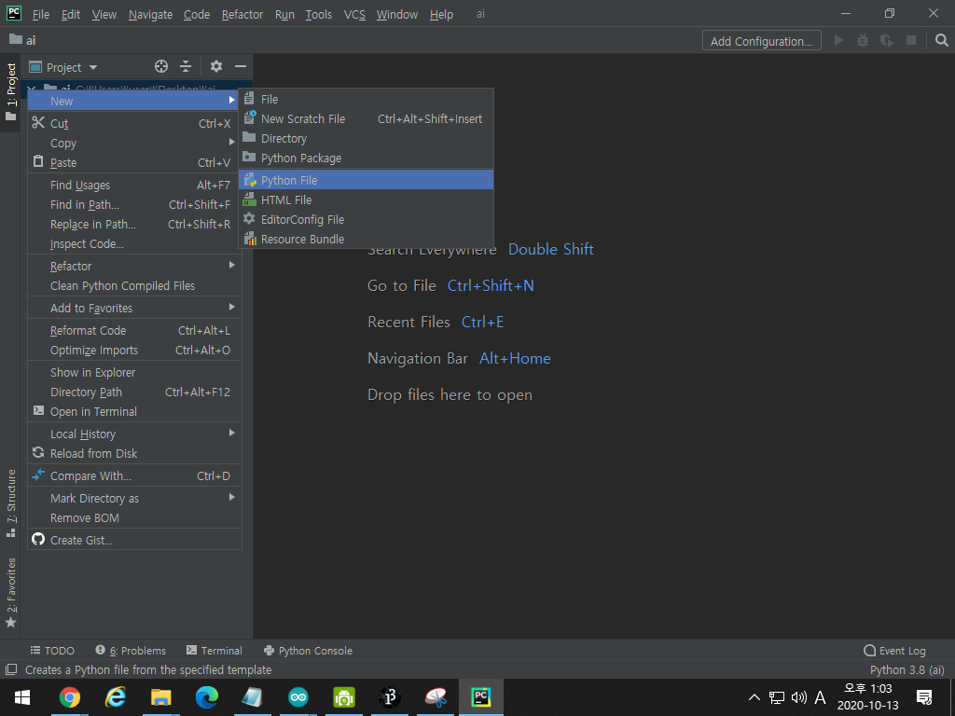Select Open in Terminal
The height and width of the screenshot is (716, 955).
[134, 411]
